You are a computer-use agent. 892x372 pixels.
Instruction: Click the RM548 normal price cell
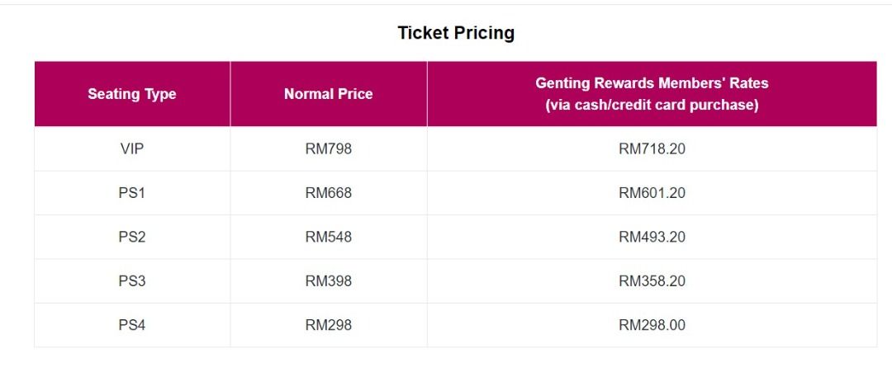[328, 238]
